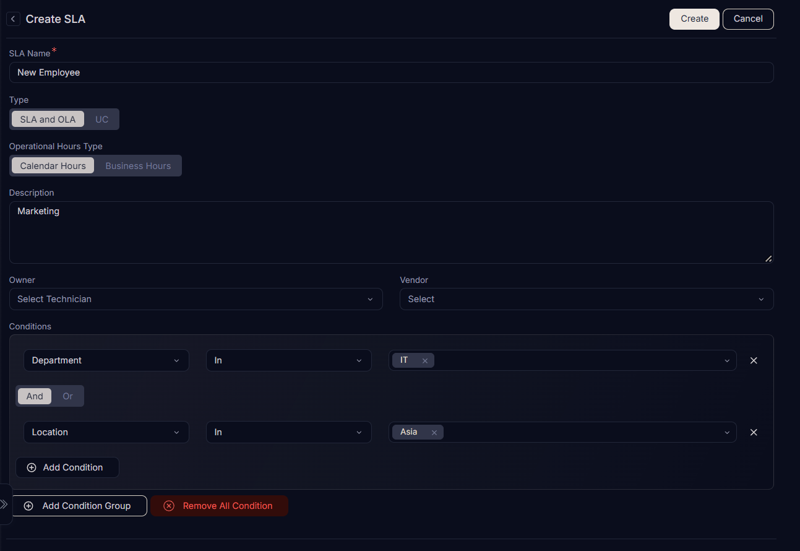
Task: Click the Create button
Action: point(694,19)
